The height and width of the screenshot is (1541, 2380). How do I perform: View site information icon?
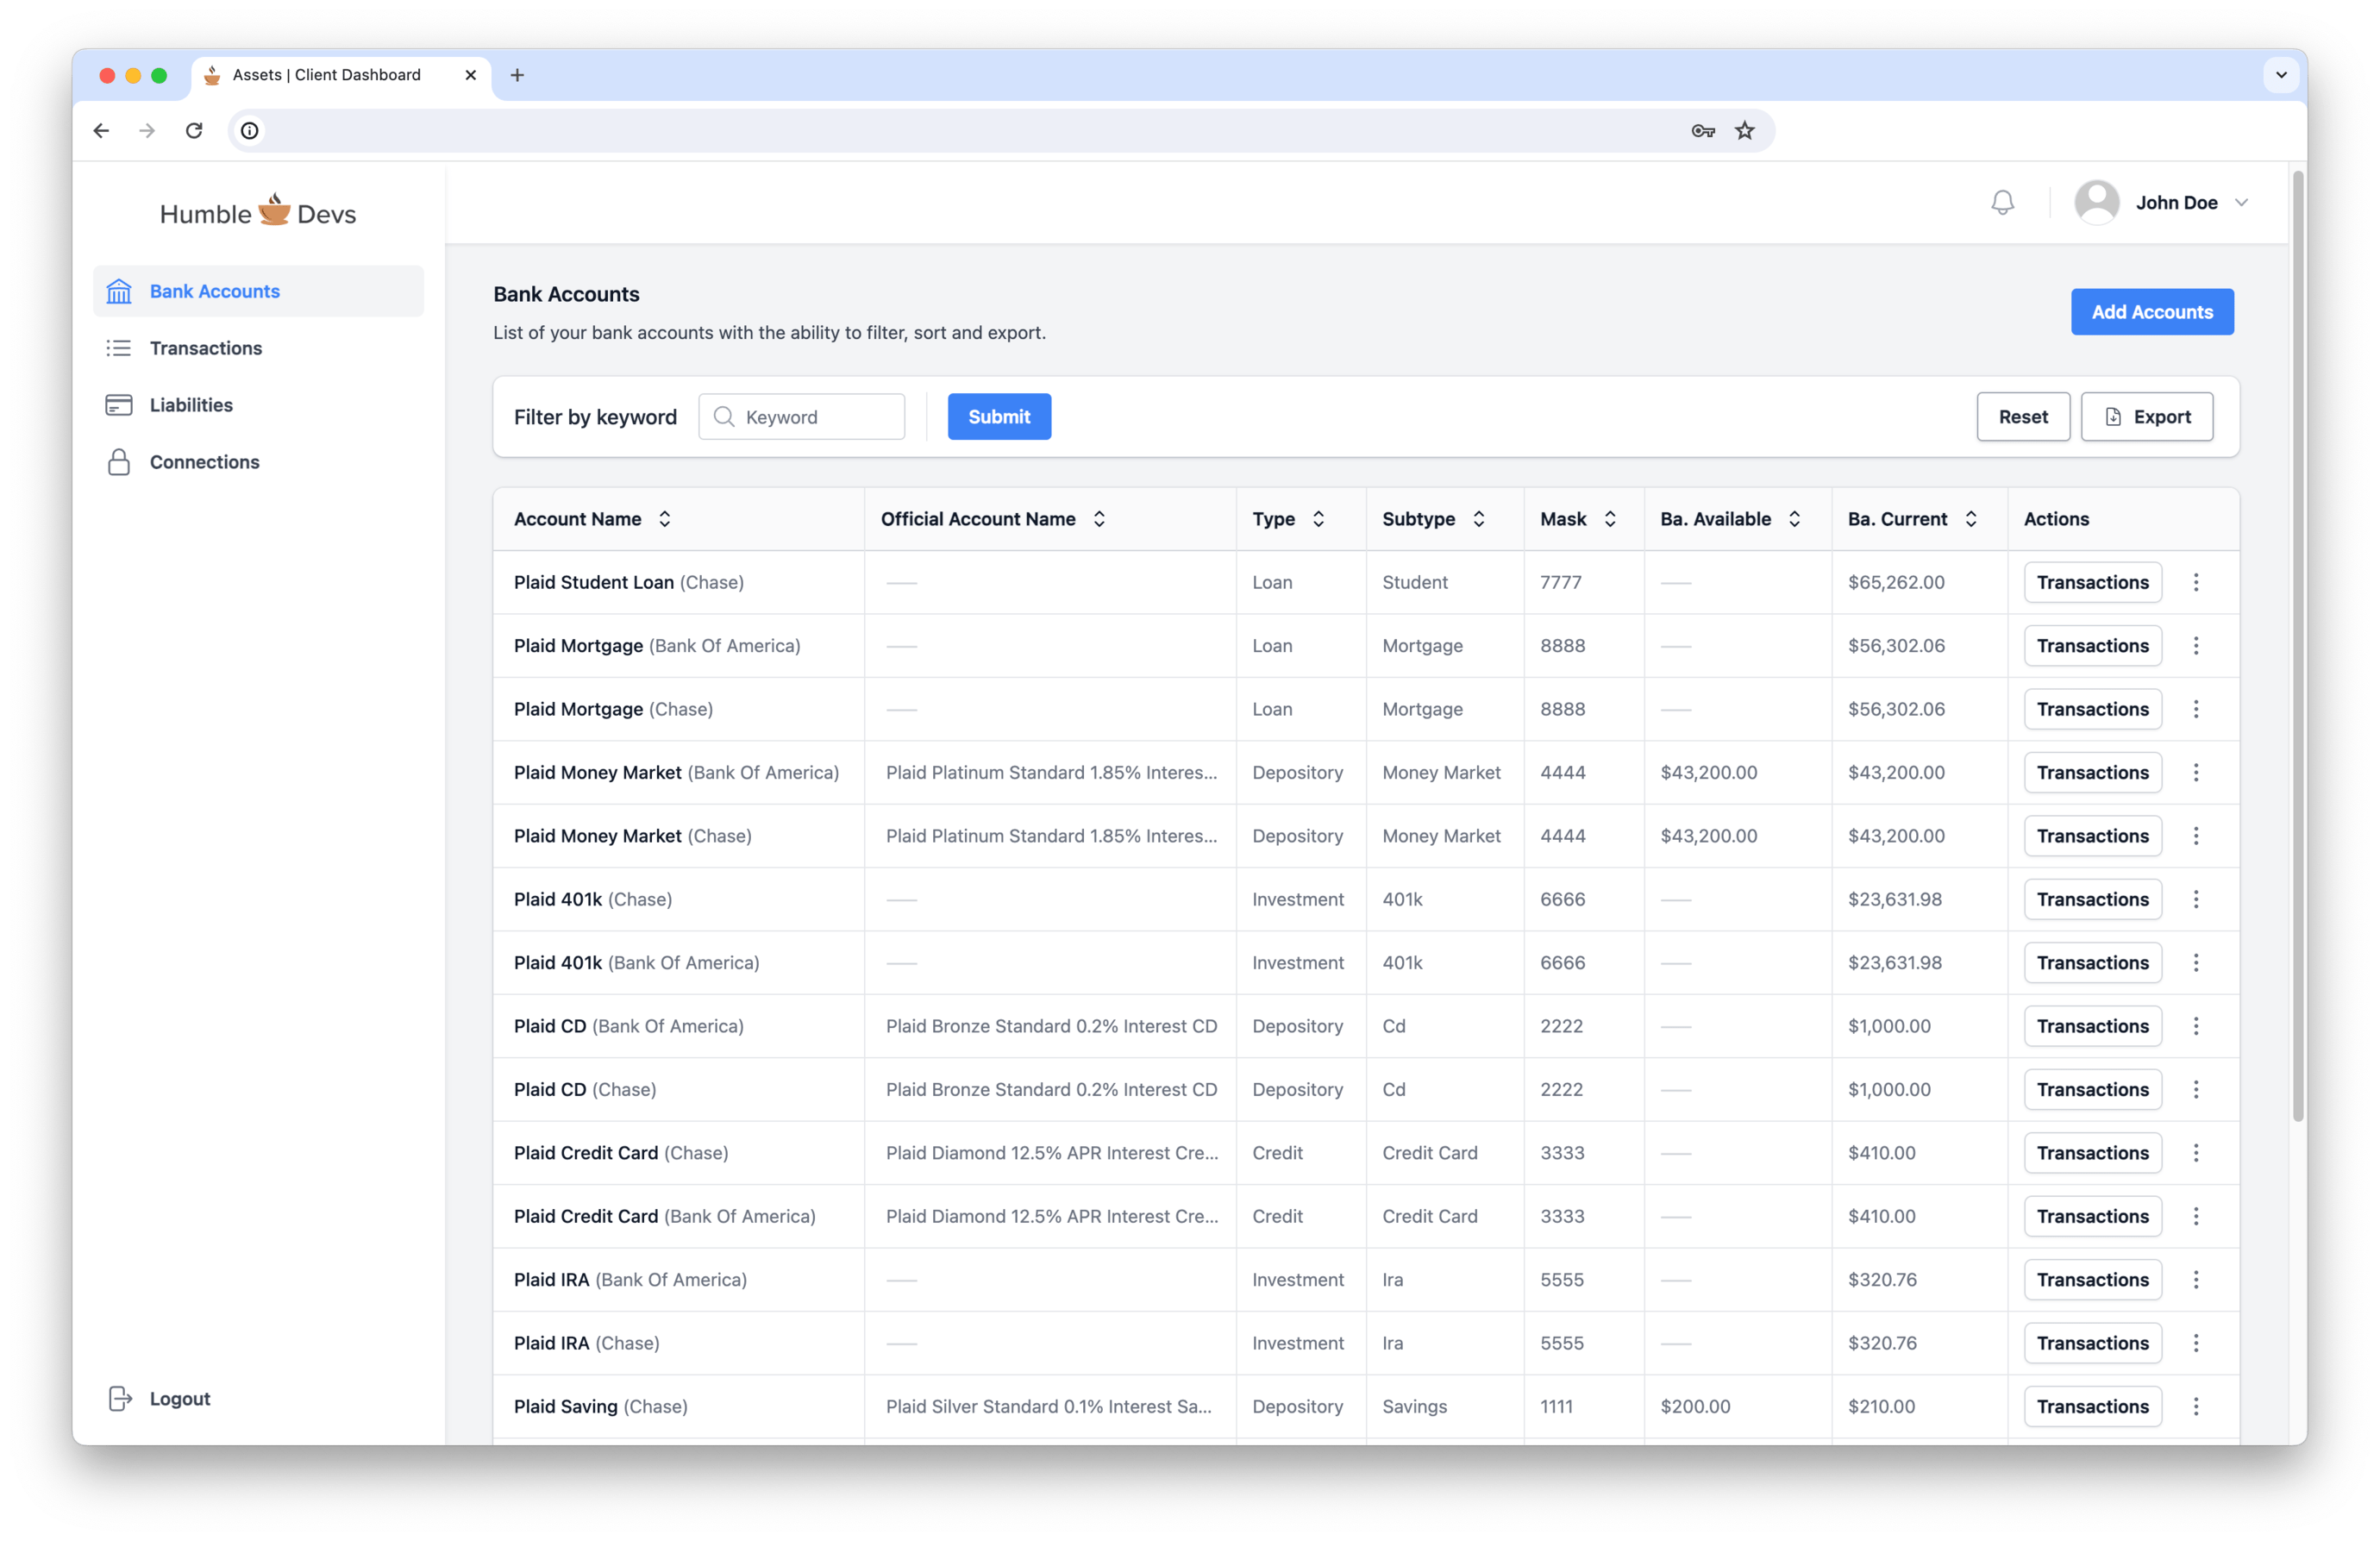(x=250, y=131)
